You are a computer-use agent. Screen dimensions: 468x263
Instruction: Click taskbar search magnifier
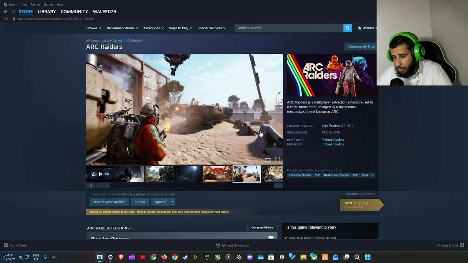coord(357,257)
